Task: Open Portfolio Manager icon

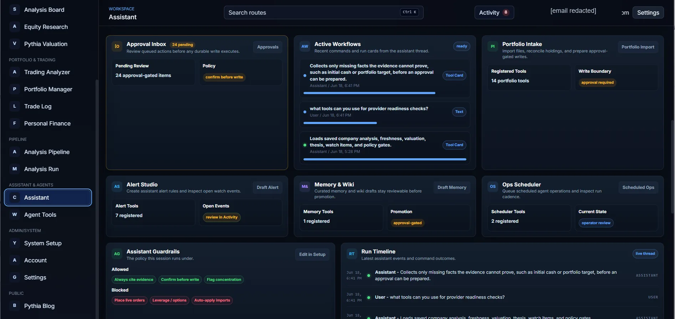Action: click(15, 89)
